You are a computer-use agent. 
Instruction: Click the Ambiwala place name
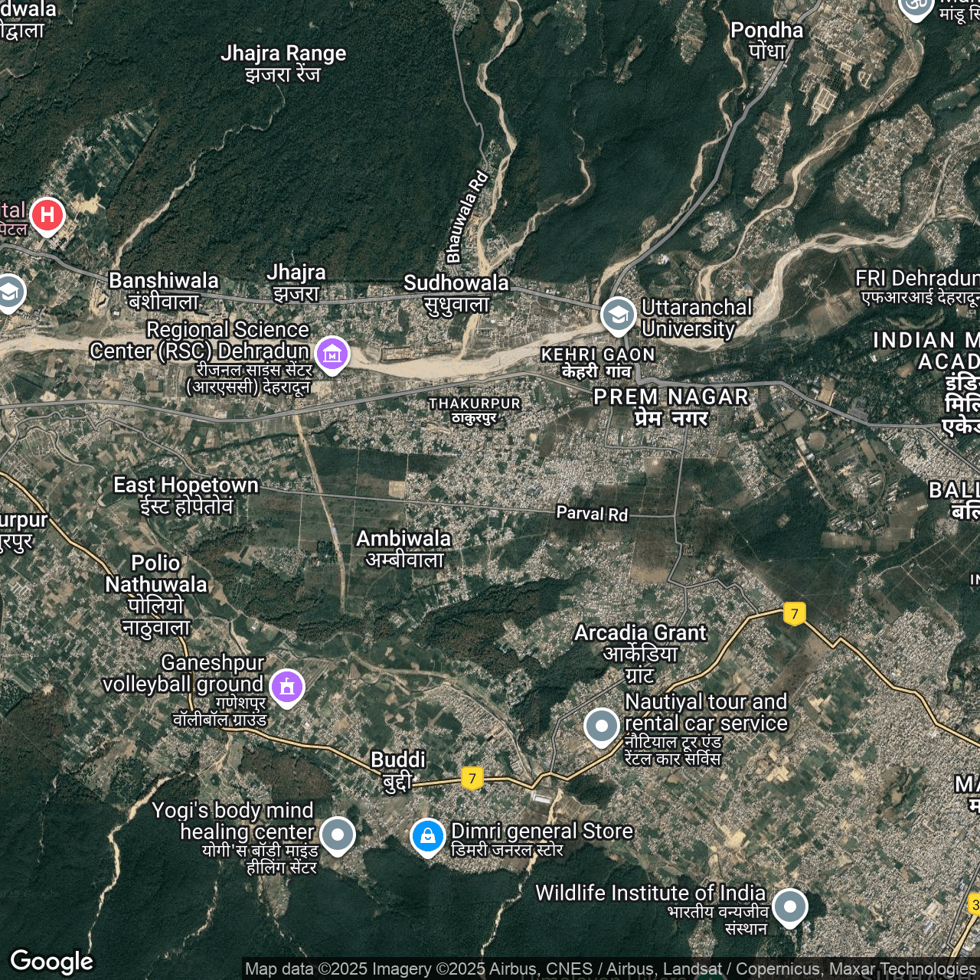404,548
